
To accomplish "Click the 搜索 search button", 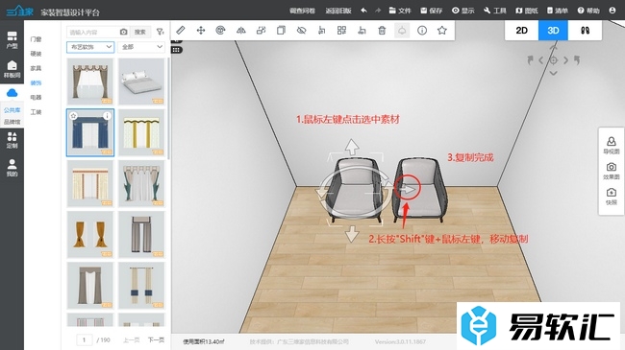I will (x=140, y=32).
